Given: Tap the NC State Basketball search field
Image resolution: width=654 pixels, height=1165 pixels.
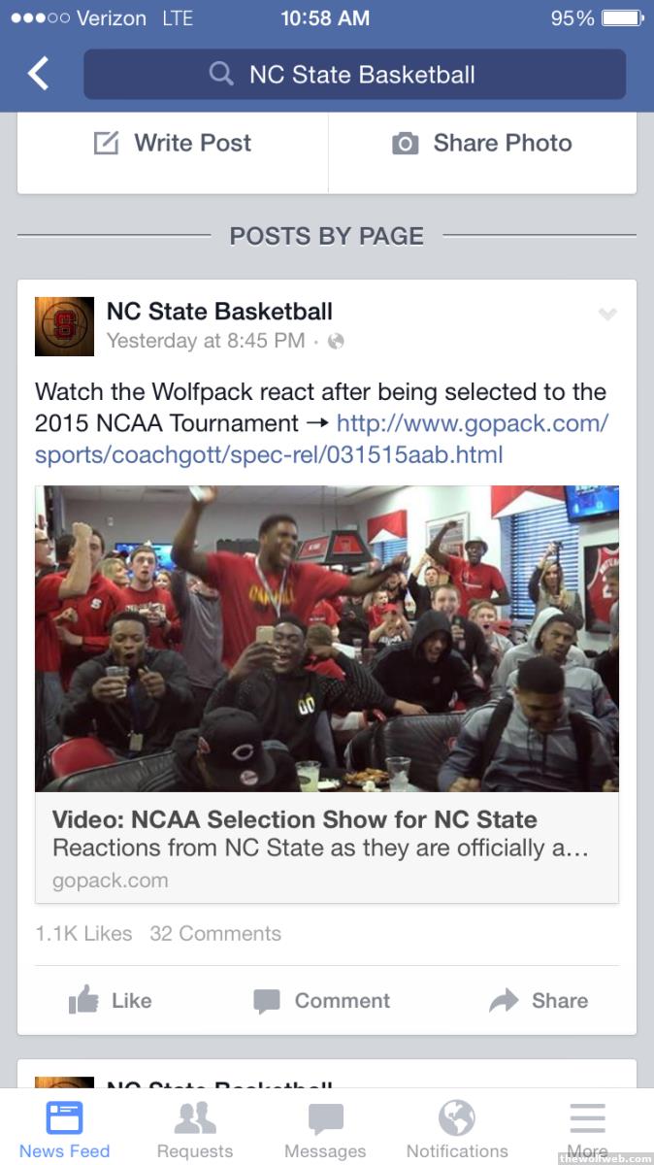Looking at the screenshot, I should click(x=354, y=75).
